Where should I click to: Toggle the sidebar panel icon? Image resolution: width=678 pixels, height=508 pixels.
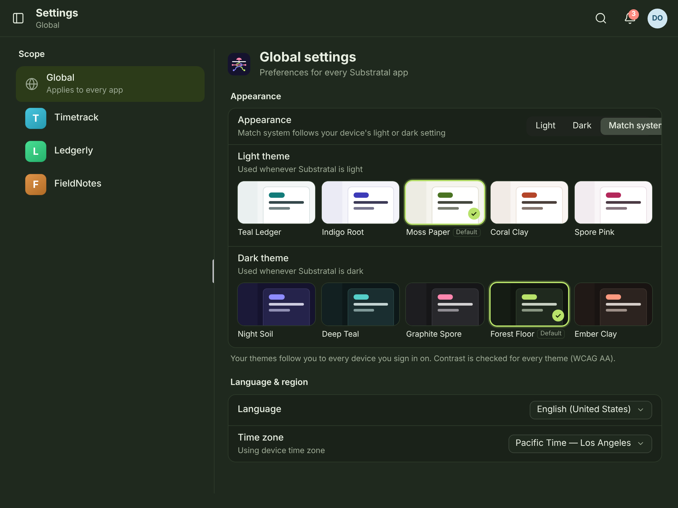(18, 18)
